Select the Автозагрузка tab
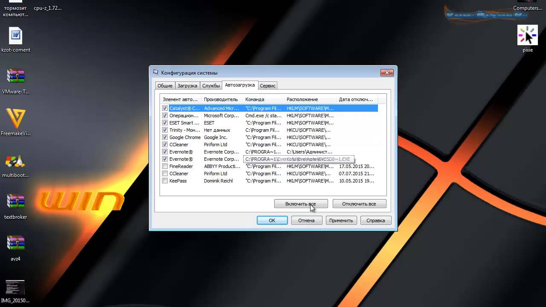Viewport: 546px width, 307px height. (240, 85)
